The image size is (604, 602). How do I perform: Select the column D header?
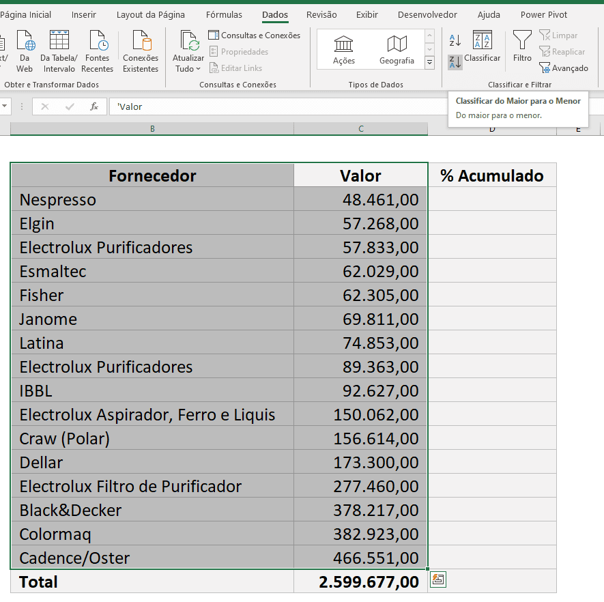(492, 130)
